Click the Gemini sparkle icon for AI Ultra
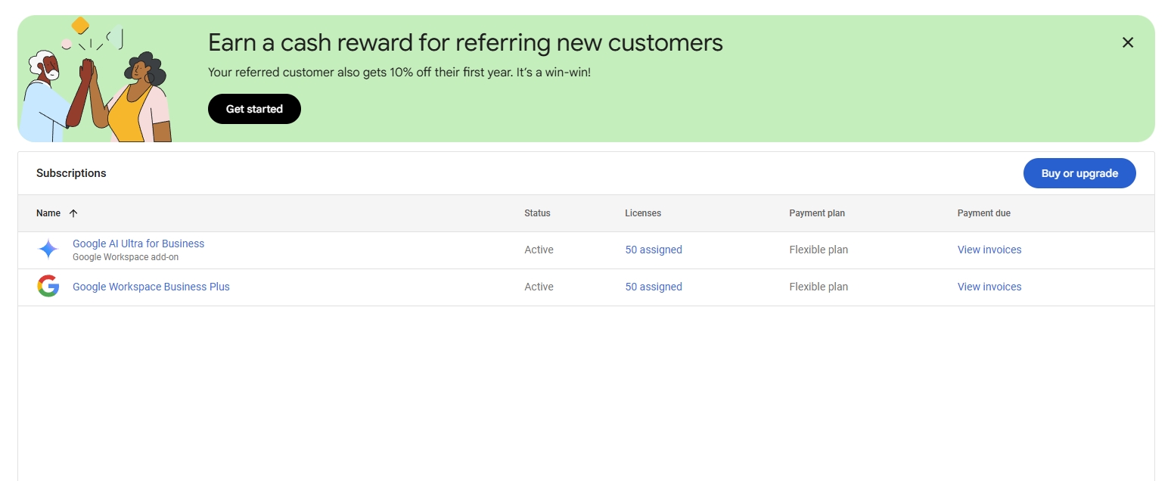1171x481 pixels. coord(48,250)
